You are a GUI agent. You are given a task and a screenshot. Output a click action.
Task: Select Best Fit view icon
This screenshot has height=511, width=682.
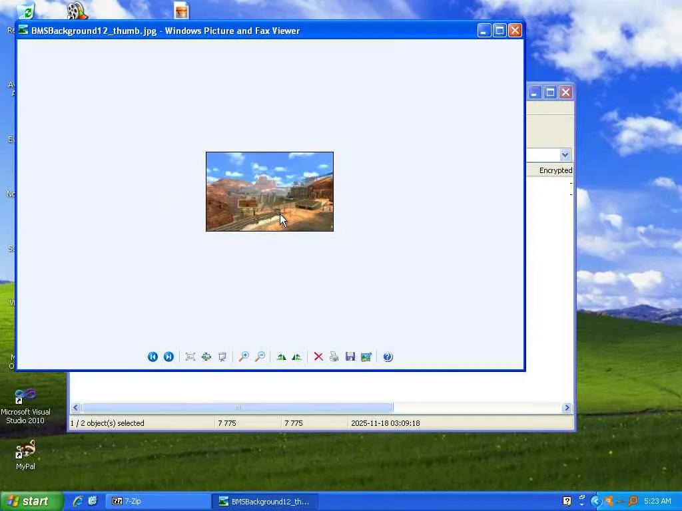click(190, 357)
